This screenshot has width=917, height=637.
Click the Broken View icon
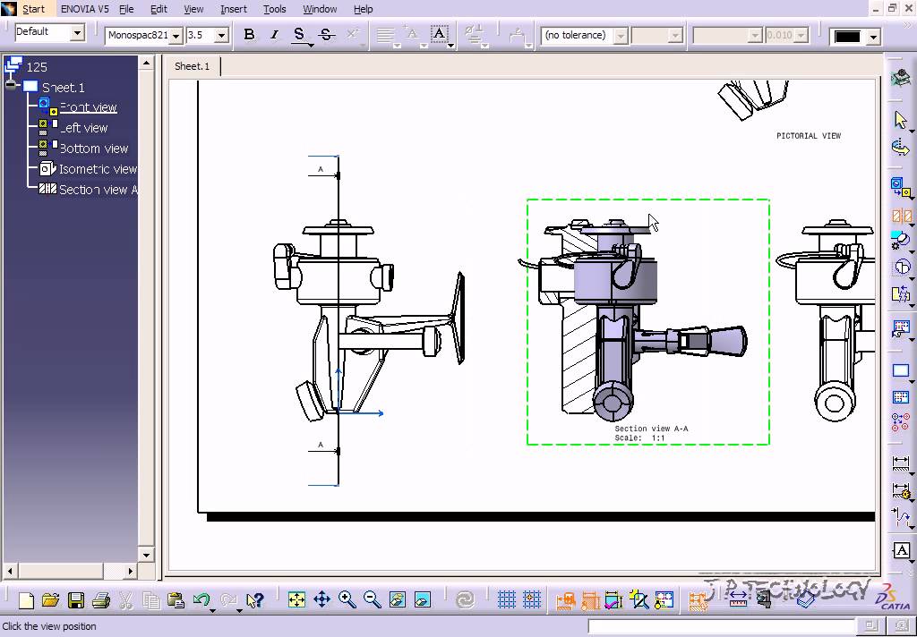click(x=901, y=293)
